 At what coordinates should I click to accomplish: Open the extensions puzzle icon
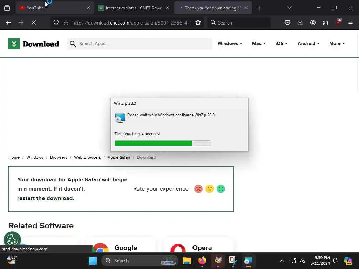(x=325, y=23)
